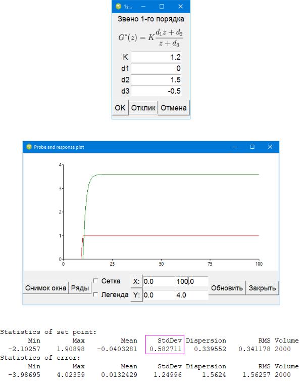This screenshot has width=302, height=382.
Task: Open the Ряды series button
Action: point(80,288)
